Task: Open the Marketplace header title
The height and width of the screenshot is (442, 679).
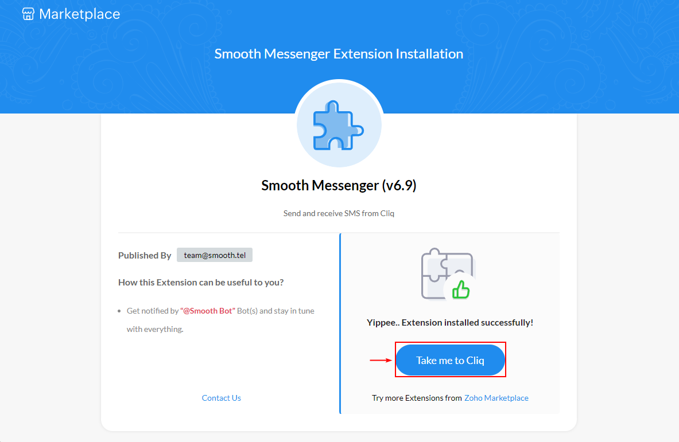Action: coord(80,14)
